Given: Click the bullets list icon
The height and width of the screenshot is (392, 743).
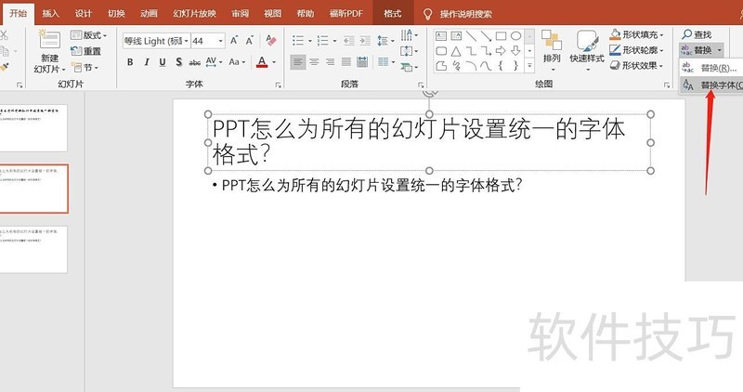Looking at the screenshot, I should pyautogui.click(x=298, y=41).
